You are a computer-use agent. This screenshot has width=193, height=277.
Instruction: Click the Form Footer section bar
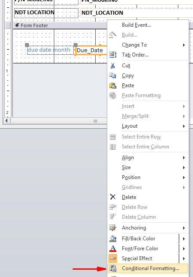[x=60, y=25]
